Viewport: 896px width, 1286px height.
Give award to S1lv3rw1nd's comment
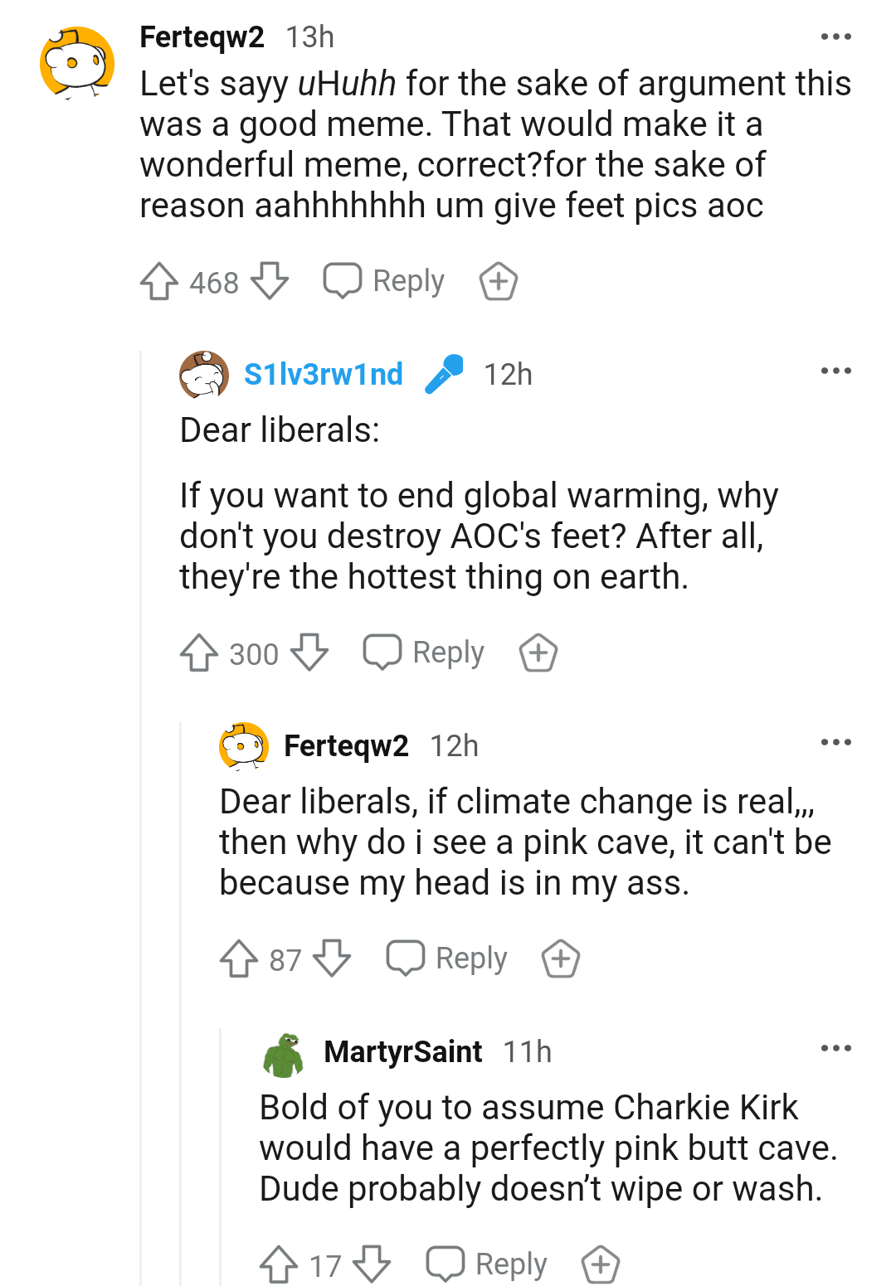pyautogui.click(x=538, y=653)
